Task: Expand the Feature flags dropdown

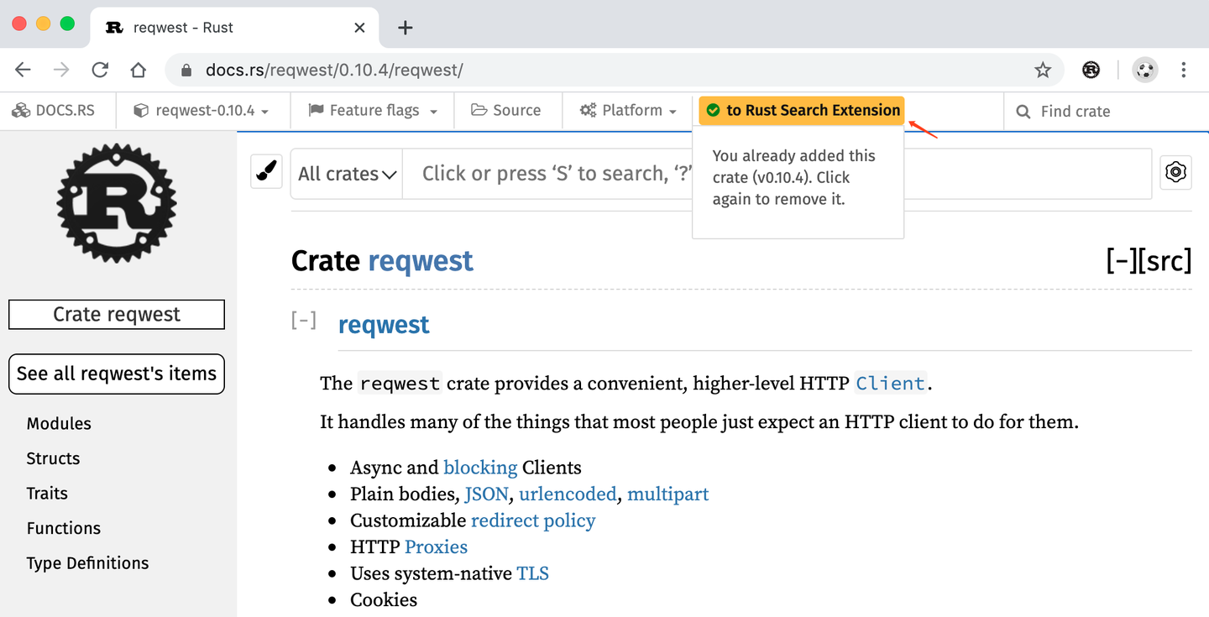Action: tap(373, 111)
